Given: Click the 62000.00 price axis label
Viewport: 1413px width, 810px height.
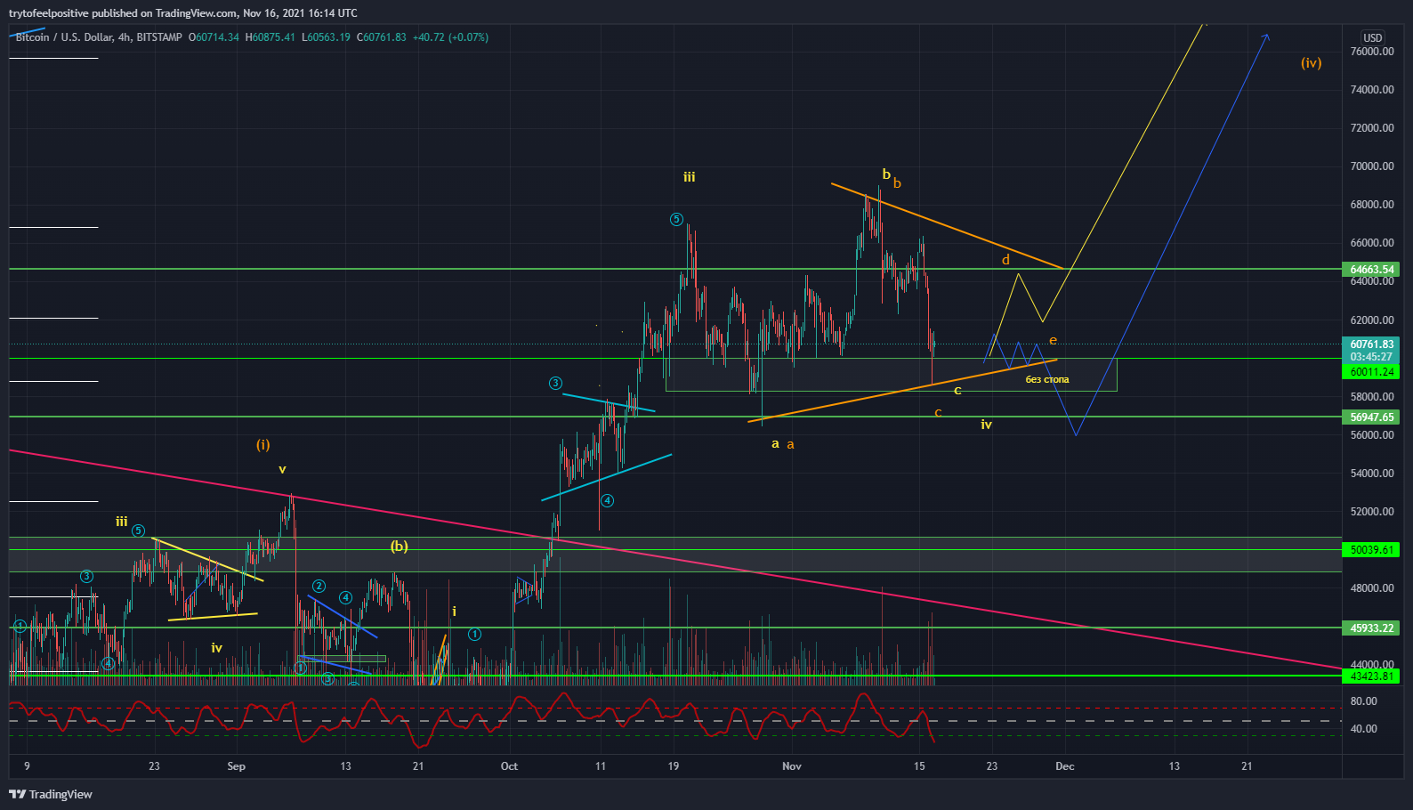Looking at the screenshot, I should coord(1372,320).
